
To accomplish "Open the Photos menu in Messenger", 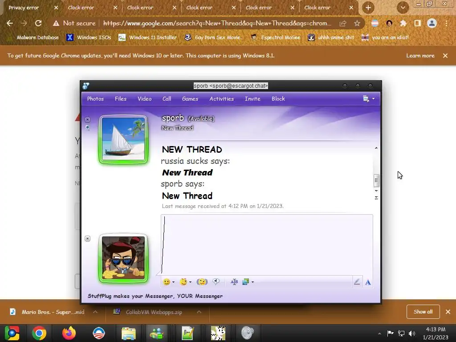I will tap(95, 98).
